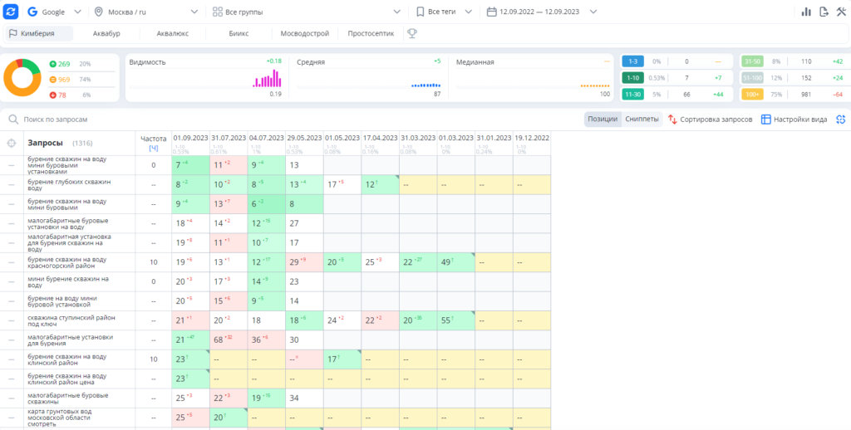The width and height of the screenshot is (851, 430).
Task: Click query малогабаритные установки для бурения
Action: [x=71, y=340]
